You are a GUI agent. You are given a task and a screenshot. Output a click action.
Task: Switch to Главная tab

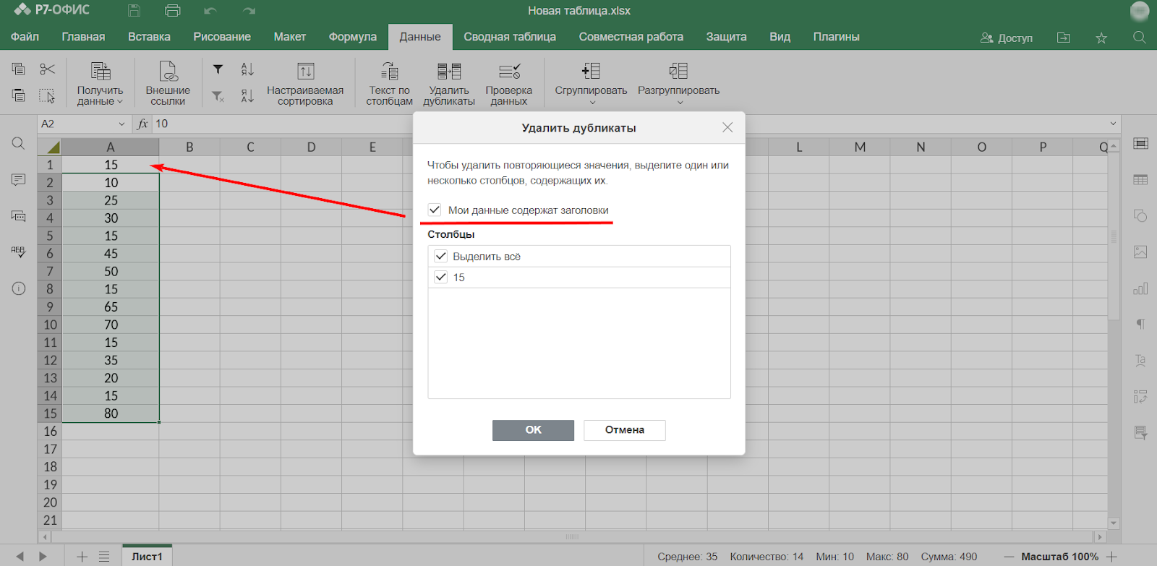click(x=83, y=37)
